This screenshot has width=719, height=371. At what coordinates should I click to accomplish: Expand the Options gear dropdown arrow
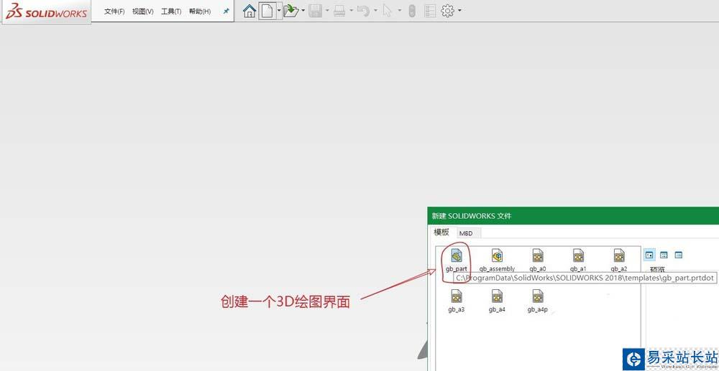459,11
